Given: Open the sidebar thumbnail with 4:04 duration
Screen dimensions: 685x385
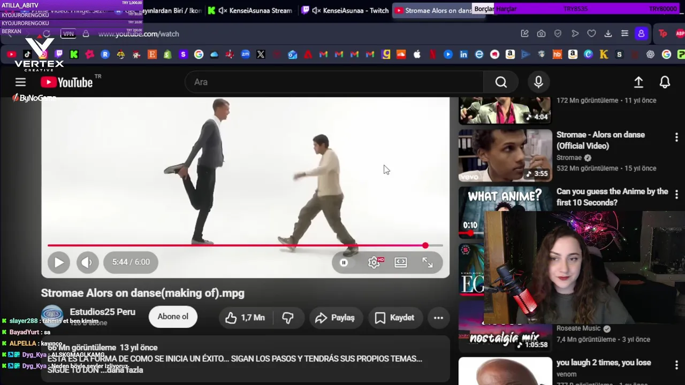Looking at the screenshot, I should coord(505,110).
